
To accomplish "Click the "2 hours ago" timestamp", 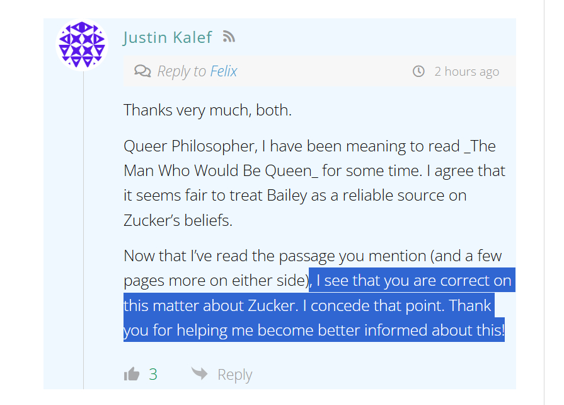I will tap(466, 71).
